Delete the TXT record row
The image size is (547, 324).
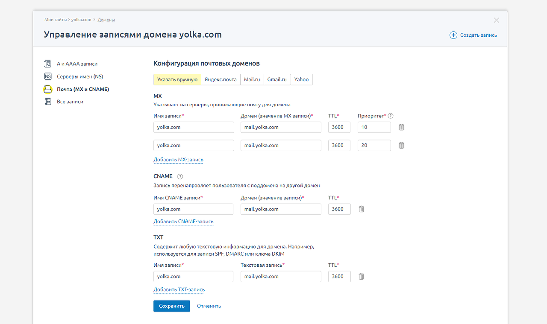point(361,277)
